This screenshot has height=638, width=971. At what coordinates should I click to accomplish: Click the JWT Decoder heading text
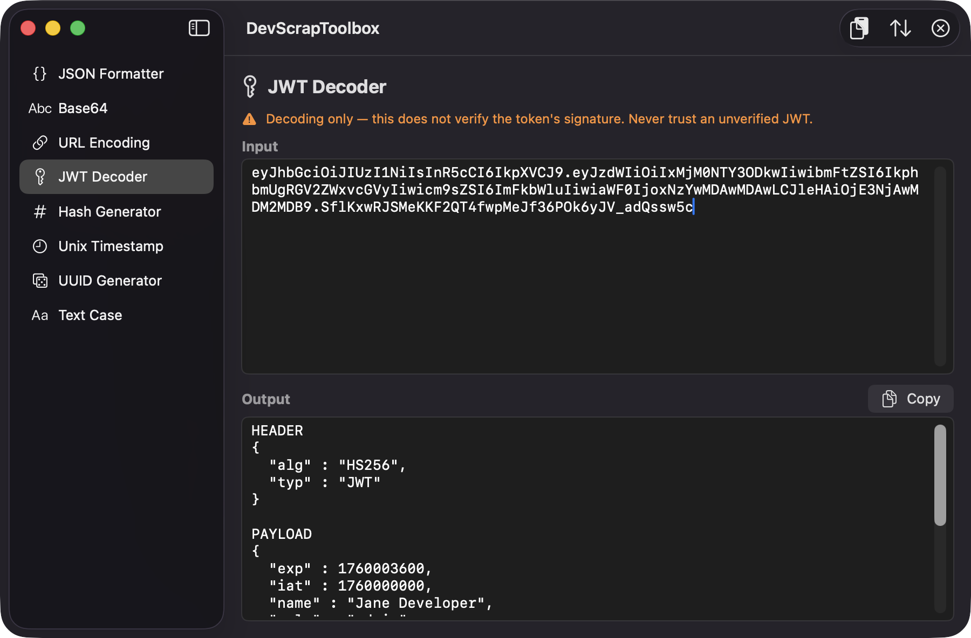(327, 87)
